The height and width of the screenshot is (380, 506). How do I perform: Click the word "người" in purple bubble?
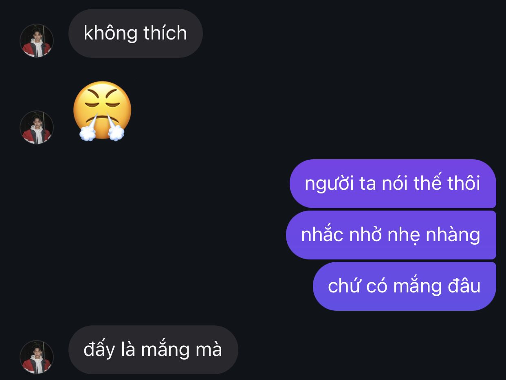pyautogui.click(x=330, y=184)
